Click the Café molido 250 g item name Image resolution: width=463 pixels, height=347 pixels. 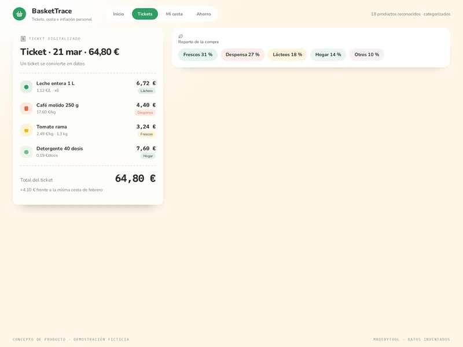tap(57, 105)
